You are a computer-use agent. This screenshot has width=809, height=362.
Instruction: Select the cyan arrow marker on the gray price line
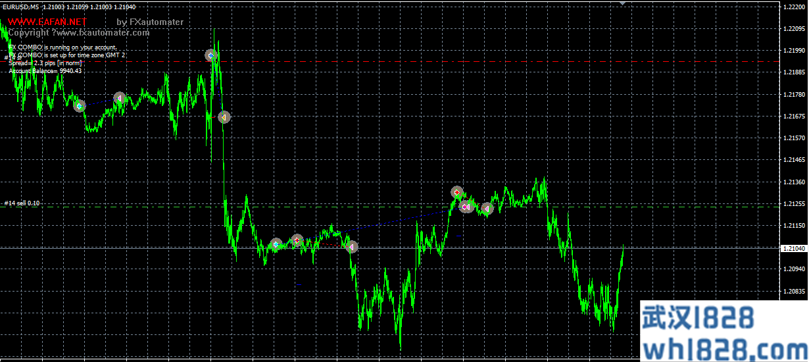276,244
